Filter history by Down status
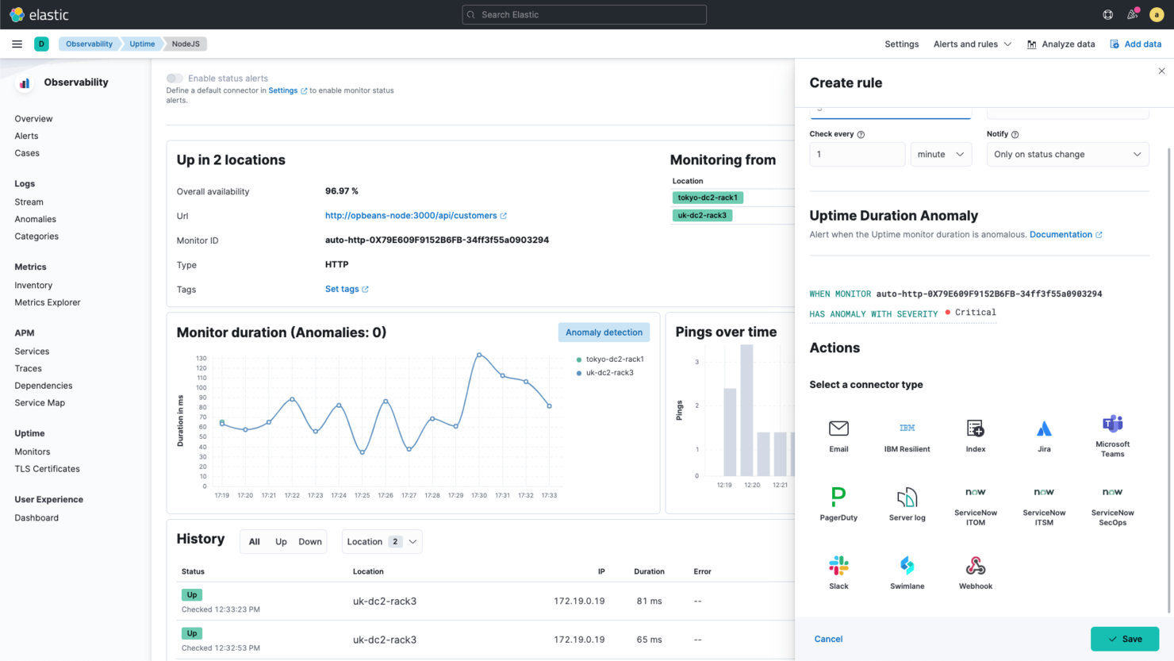Viewport: 1174px width, 661px height. point(309,541)
